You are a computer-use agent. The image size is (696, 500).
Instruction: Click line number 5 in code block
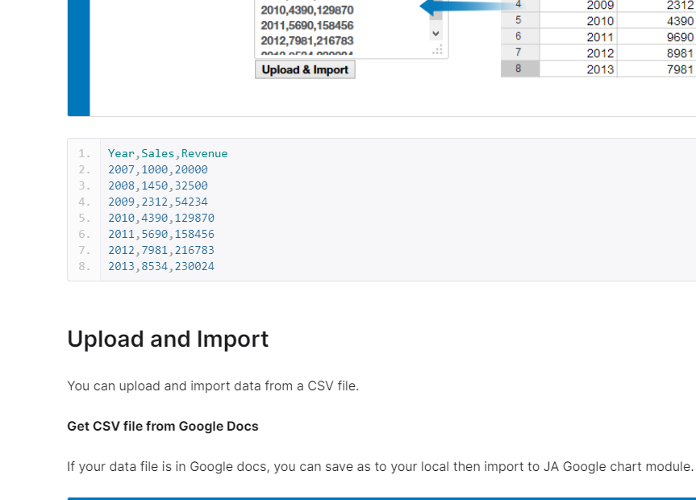tap(85, 218)
